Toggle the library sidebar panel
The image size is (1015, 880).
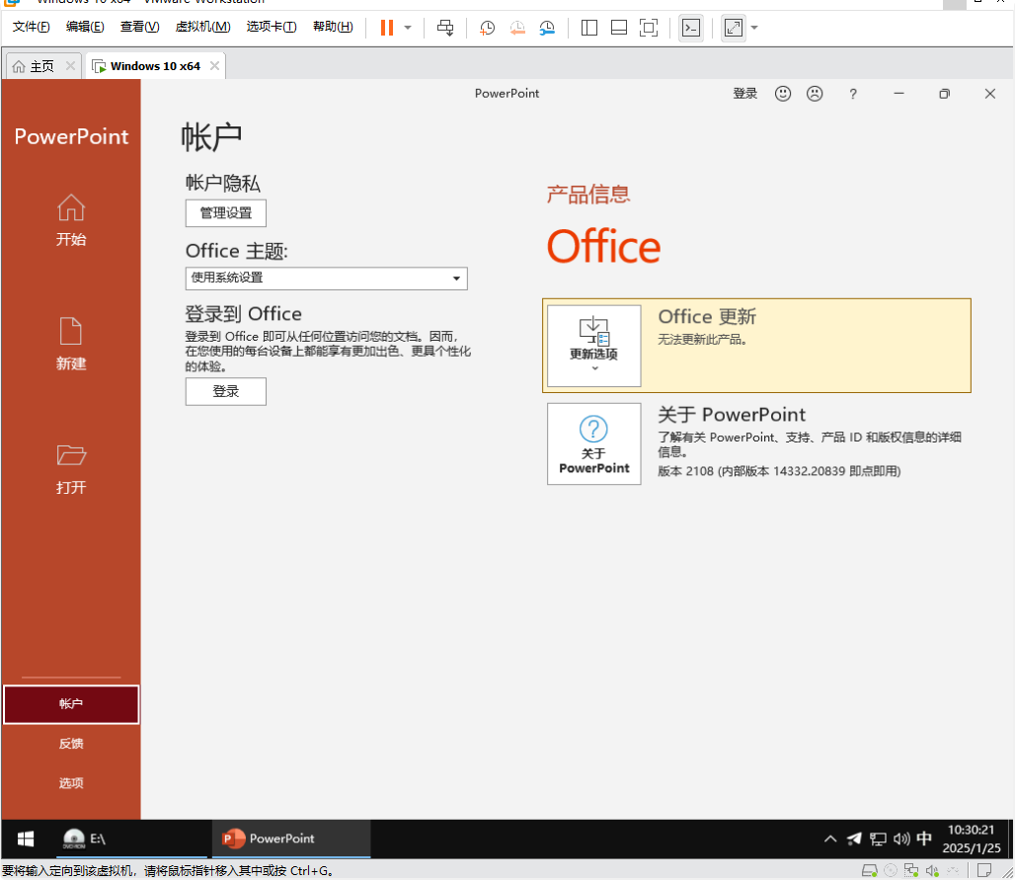(589, 28)
